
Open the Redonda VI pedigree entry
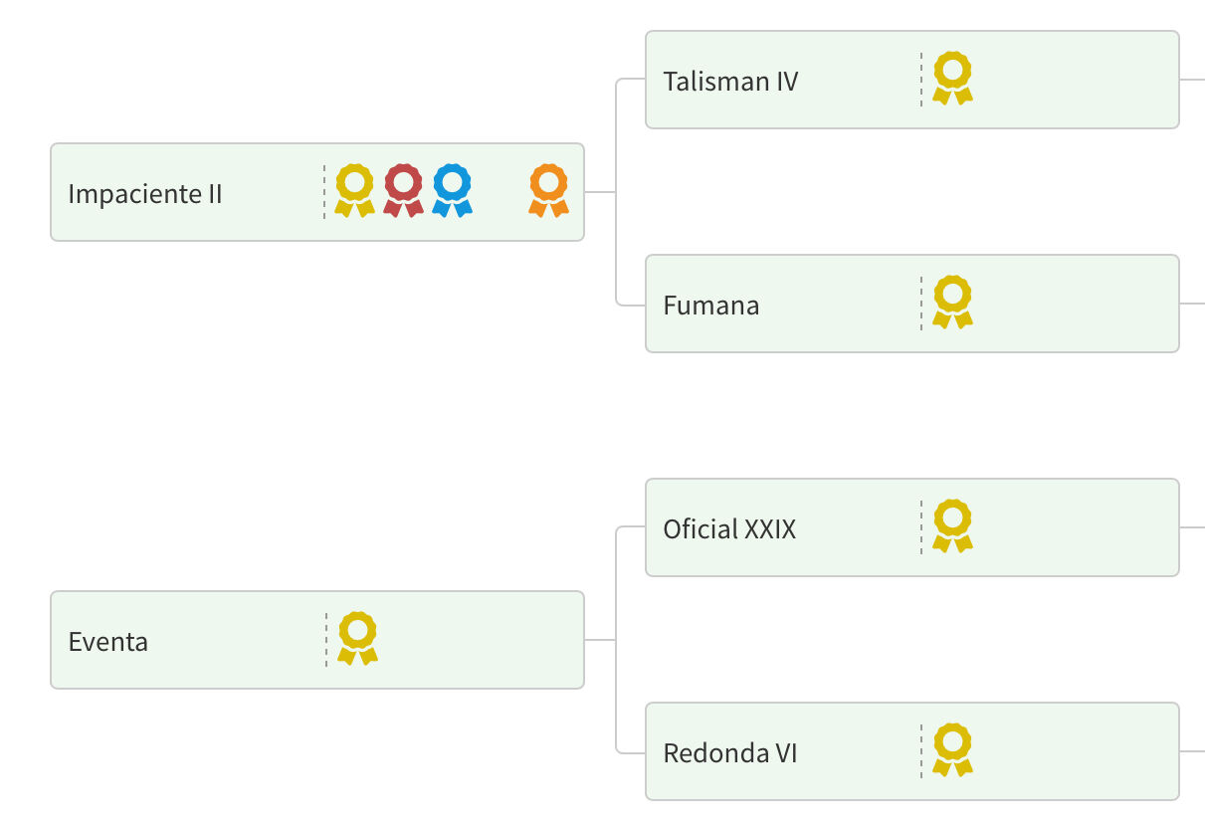tap(729, 753)
